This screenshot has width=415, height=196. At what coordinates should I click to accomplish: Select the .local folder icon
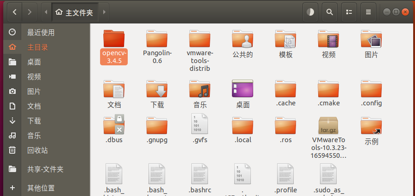point(243,126)
